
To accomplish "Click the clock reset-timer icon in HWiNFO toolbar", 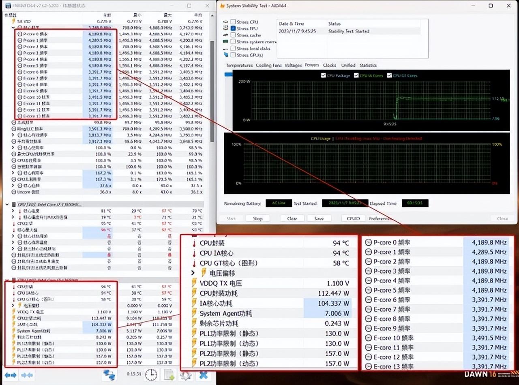I will [151, 375].
